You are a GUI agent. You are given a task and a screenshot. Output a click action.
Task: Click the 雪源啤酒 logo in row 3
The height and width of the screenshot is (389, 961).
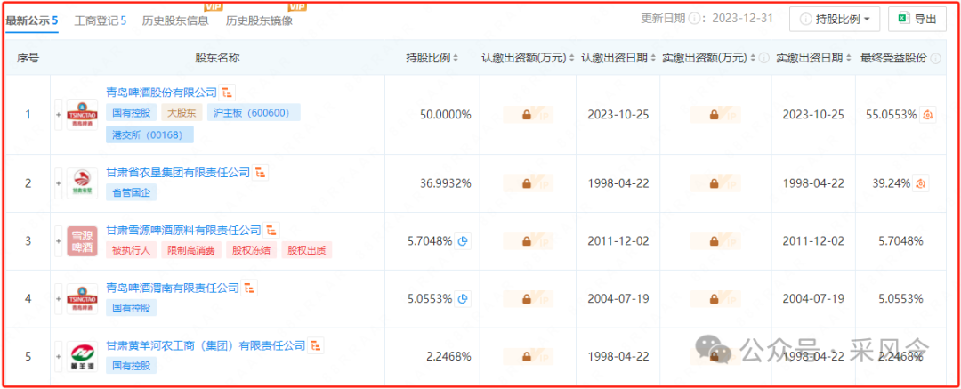click(82, 240)
